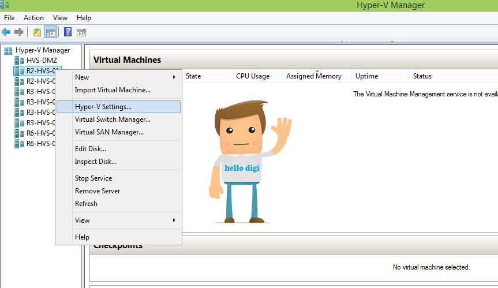
Task: Select the Hyper-V Manager root tree node
Action: tap(43, 50)
